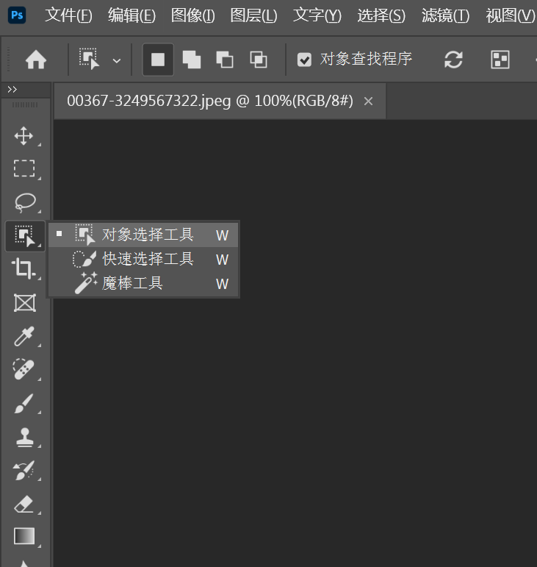Uncheck the 对象查找程序 checkbox
The image size is (537, 567).
coord(304,60)
